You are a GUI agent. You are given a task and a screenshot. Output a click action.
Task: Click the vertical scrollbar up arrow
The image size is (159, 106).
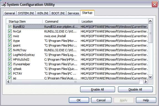(x=150, y=21)
